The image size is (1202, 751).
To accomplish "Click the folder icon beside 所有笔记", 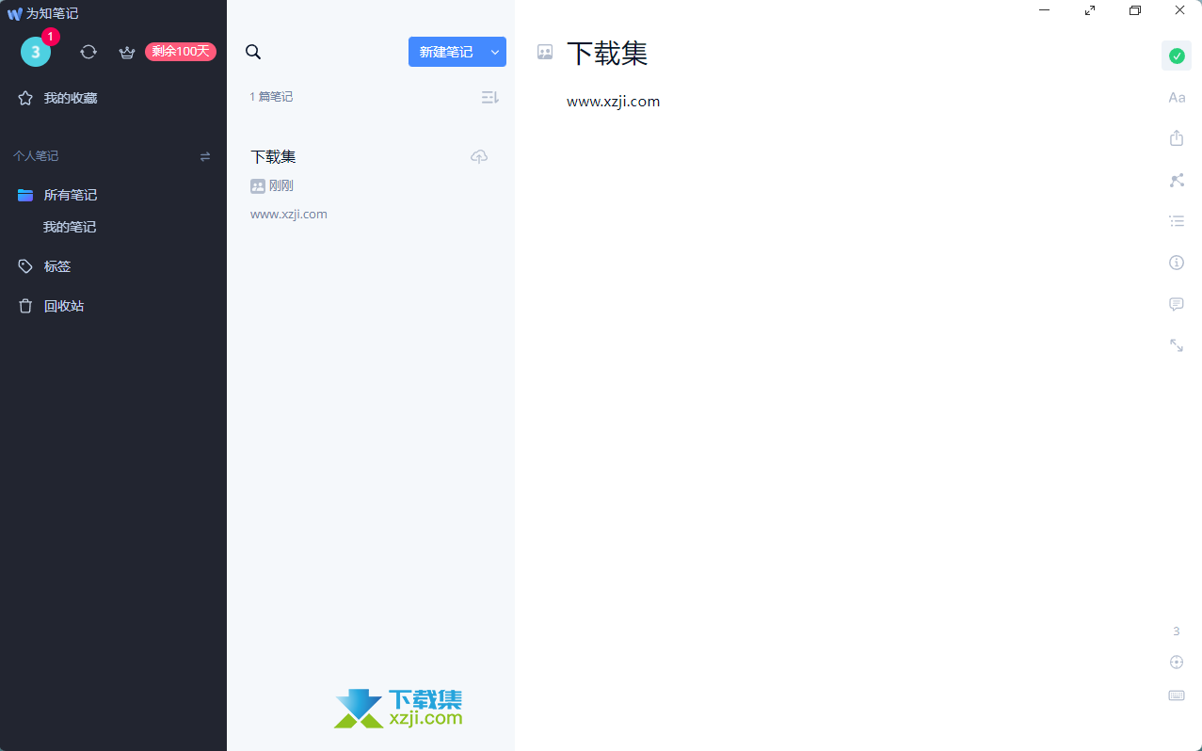I will [25, 195].
